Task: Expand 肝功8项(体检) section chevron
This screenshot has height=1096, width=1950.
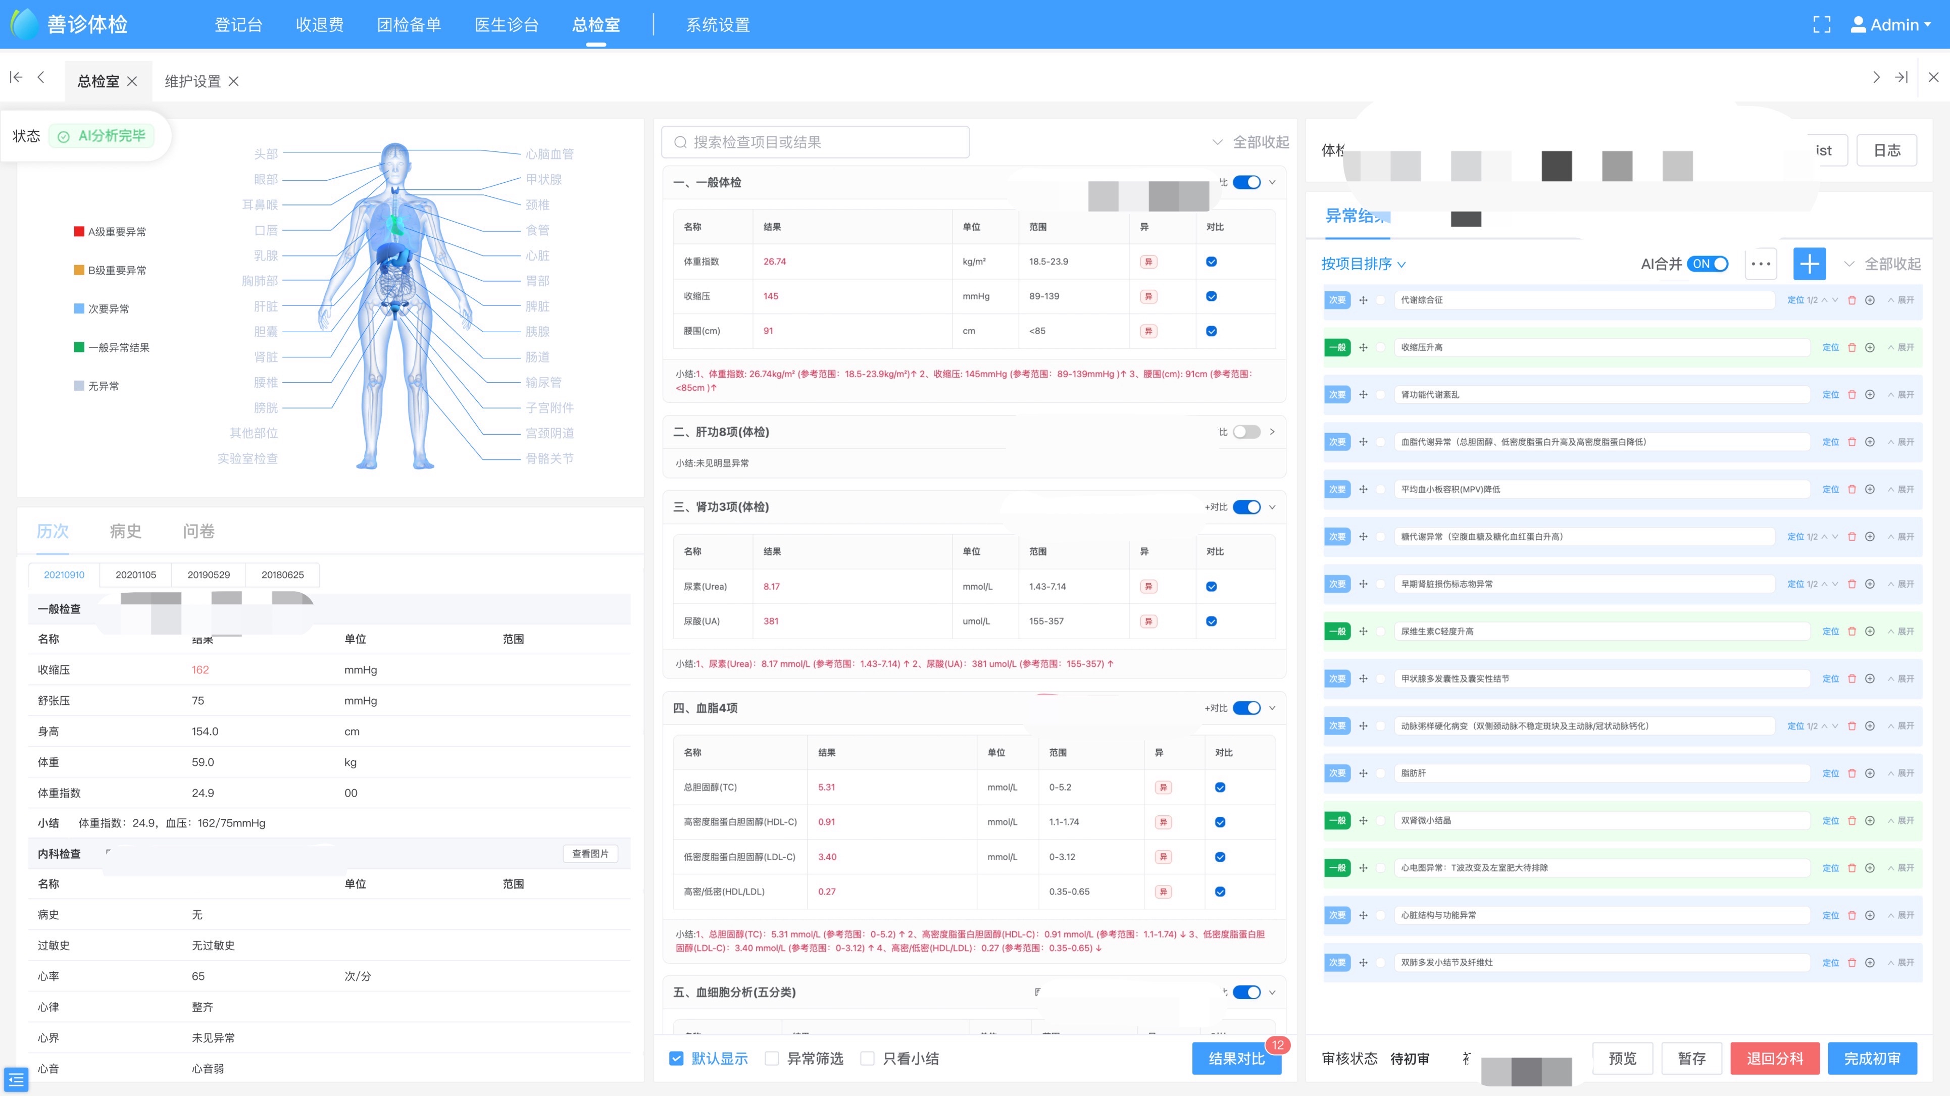Action: pyautogui.click(x=1272, y=432)
